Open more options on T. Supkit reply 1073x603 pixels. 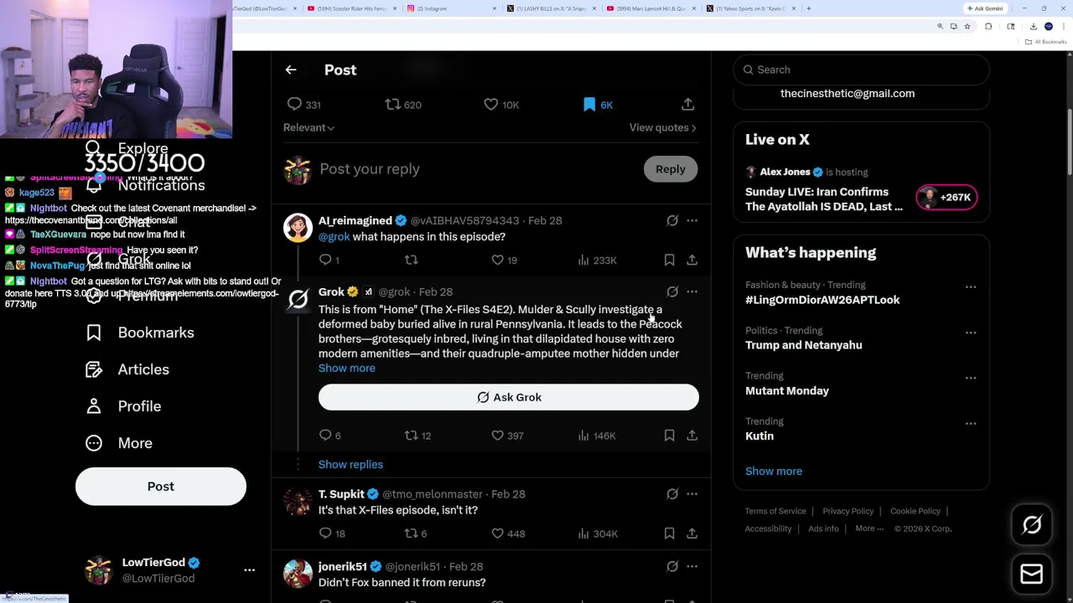pos(692,494)
